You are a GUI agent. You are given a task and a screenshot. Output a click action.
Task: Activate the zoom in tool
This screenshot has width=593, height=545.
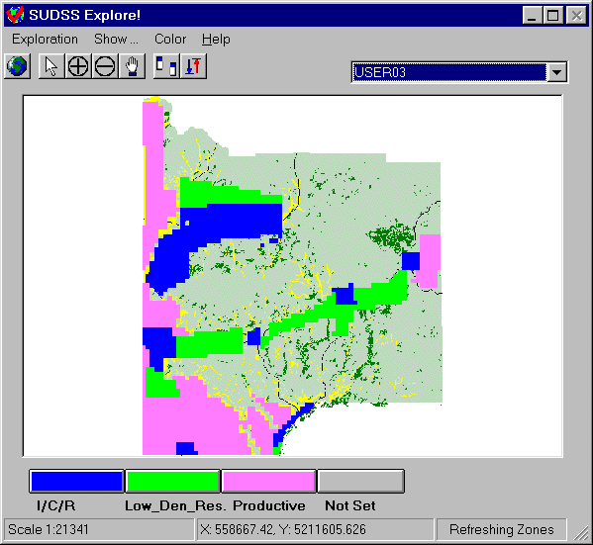[x=78, y=66]
